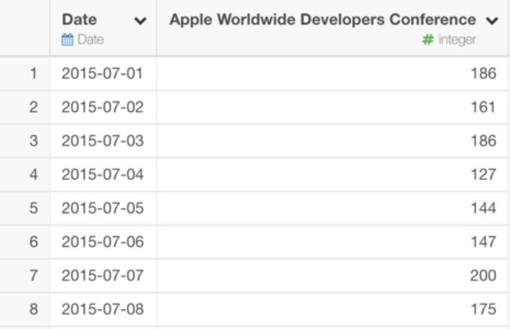510x329 pixels.
Task: Open the Date column dropdown arrow
Action: tap(140, 21)
